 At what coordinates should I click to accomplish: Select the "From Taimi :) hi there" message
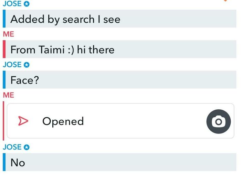(62, 50)
